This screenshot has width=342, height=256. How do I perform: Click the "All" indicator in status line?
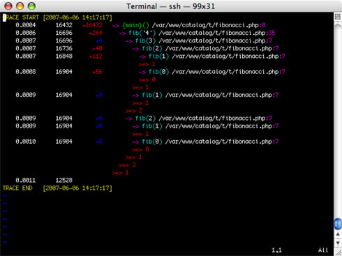(323, 250)
